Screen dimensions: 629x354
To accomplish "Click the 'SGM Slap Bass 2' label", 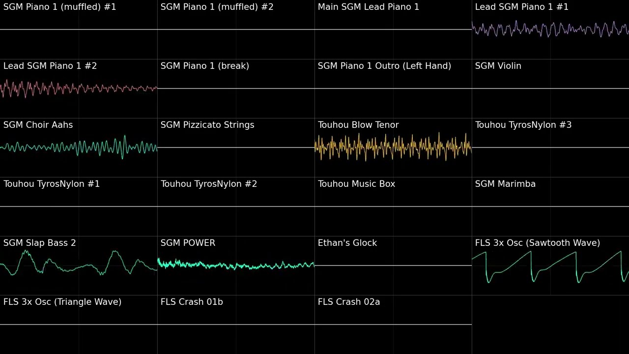I will pos(39,243).
